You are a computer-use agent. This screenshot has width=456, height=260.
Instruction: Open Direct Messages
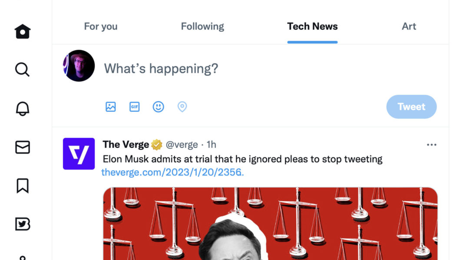22,147
